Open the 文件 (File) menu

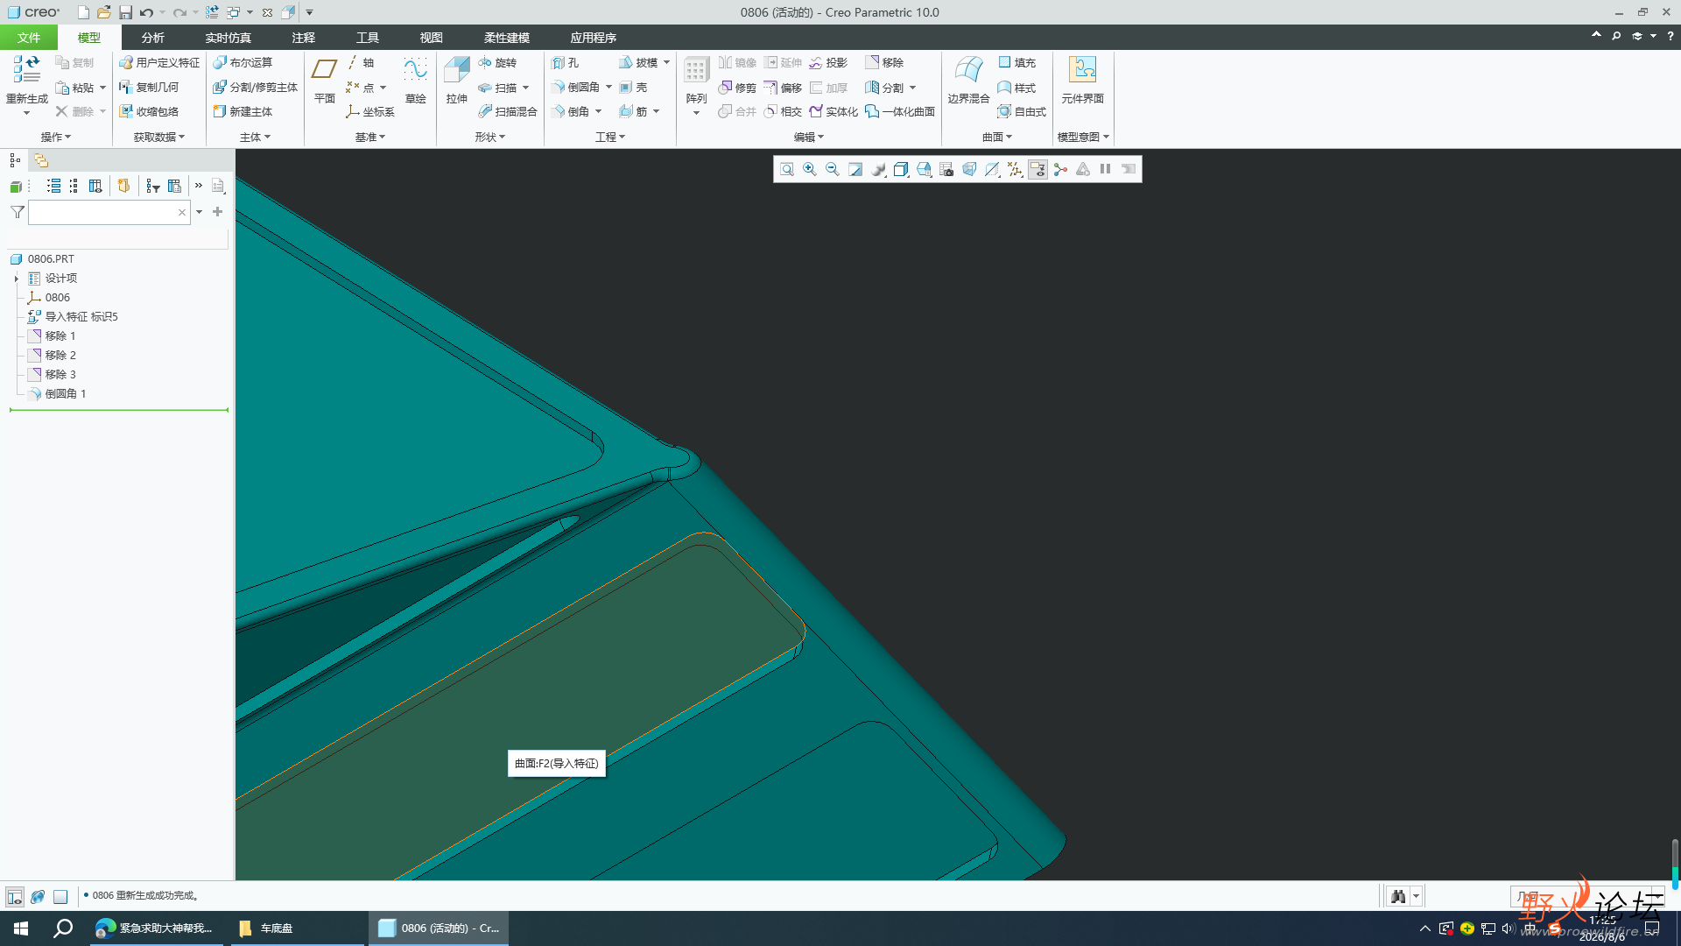(29, 38)
